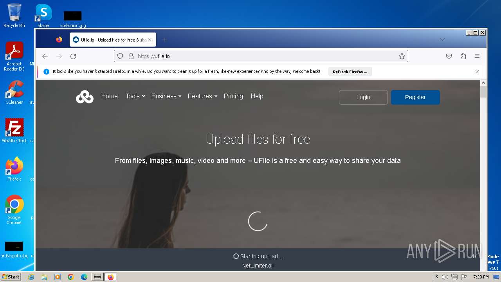501x282 pixels.
Task: Open the Save to Pocket icon
Action: tap(449, 56)
